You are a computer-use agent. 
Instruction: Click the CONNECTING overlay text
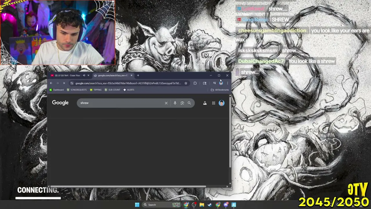(38, 190)
